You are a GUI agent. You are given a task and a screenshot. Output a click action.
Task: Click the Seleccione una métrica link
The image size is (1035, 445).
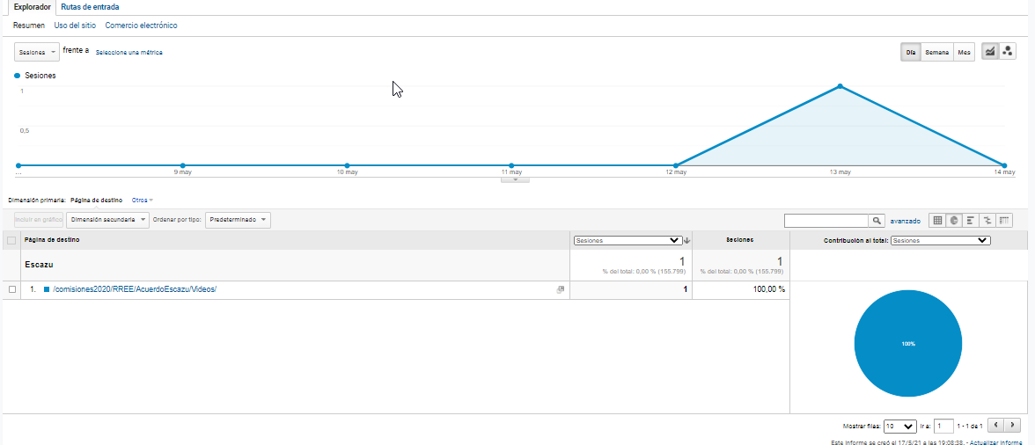coord(128,52)
